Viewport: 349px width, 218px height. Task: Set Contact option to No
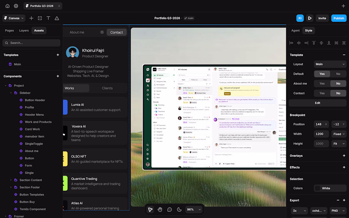[x=338, y=93]
